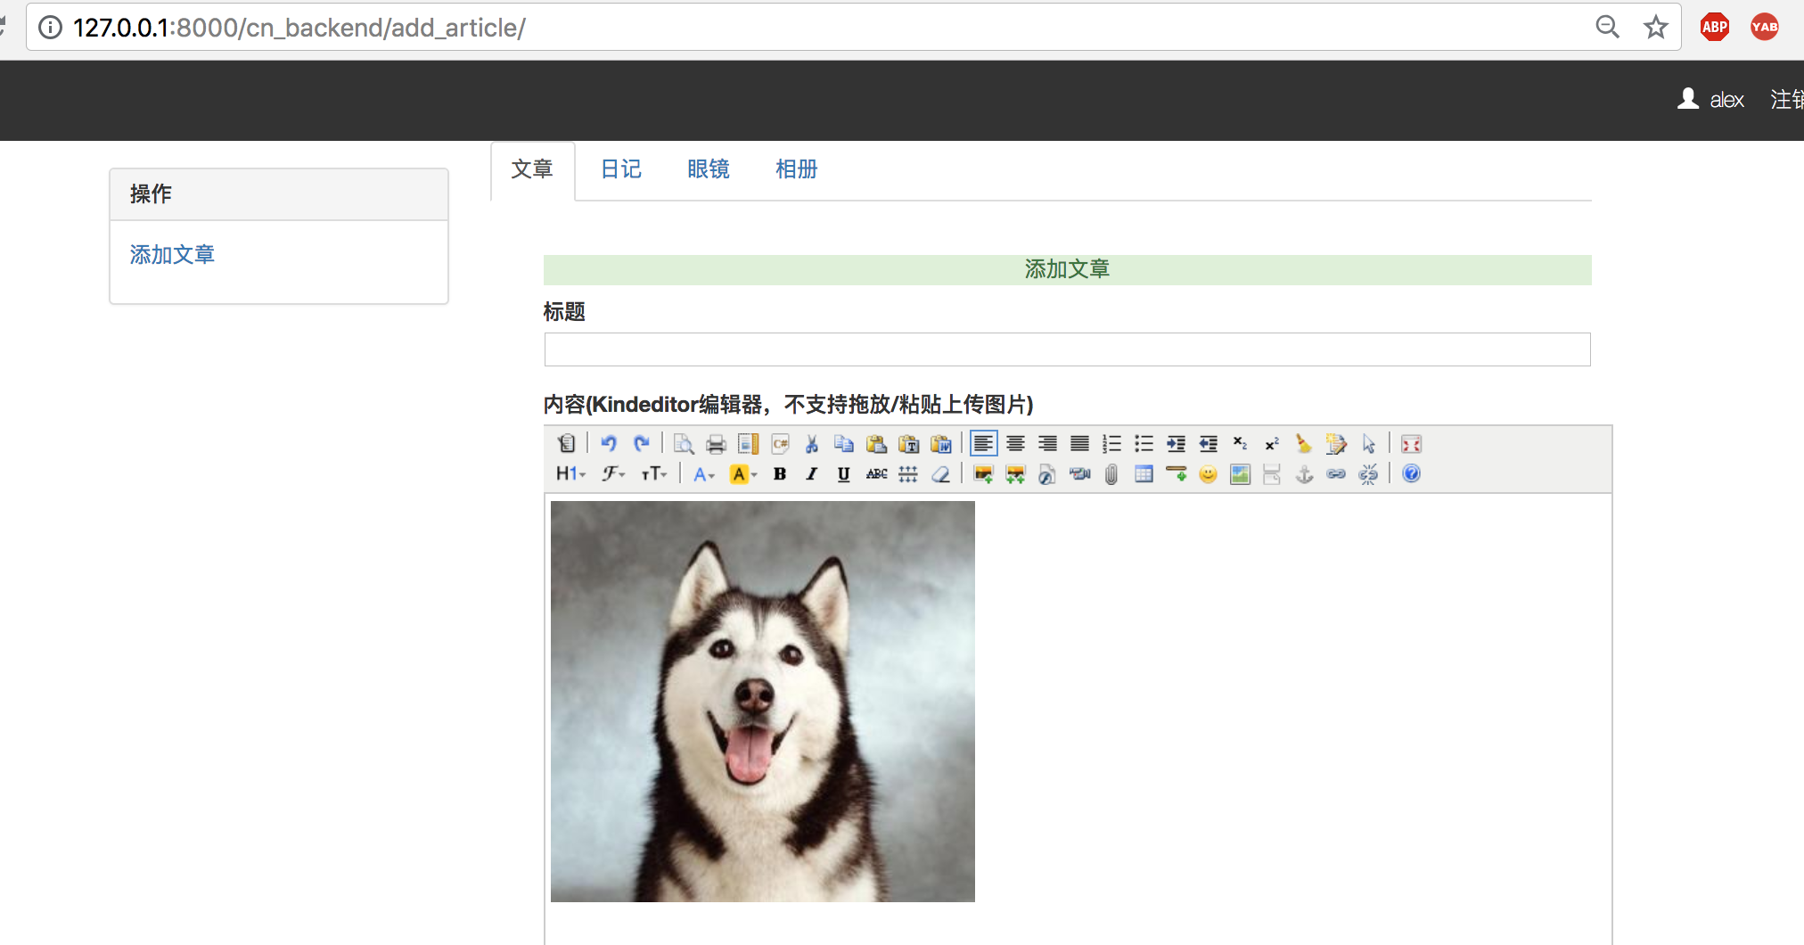Click the Print icon
The image size is (1804, 945).
coord(716,443)
